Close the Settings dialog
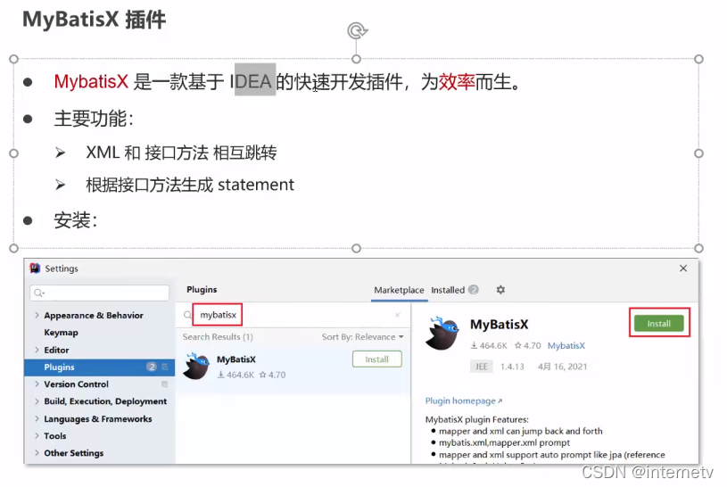This screenshot has height=487, width=727. click(x=683, y=268)
